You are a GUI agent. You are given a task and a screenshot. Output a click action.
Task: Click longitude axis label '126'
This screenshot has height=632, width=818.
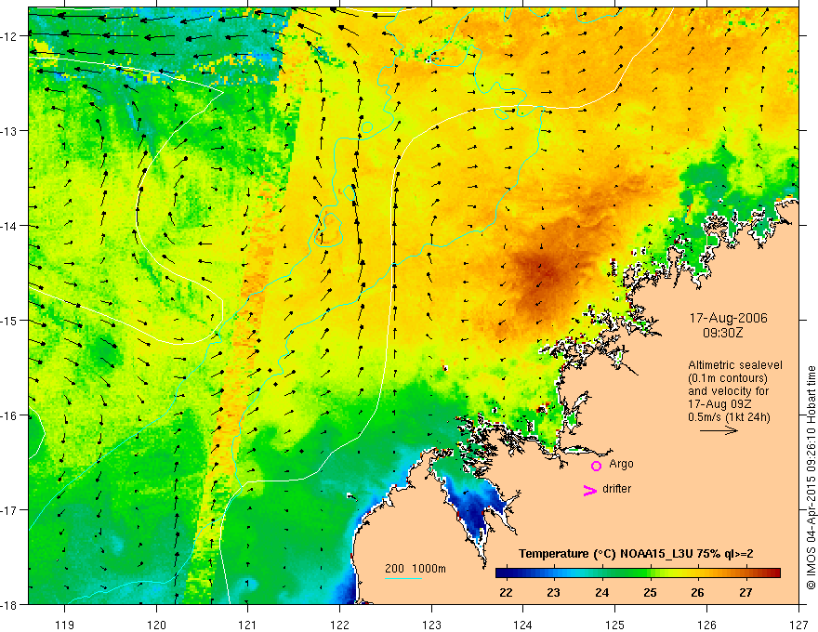click(706, 625)
